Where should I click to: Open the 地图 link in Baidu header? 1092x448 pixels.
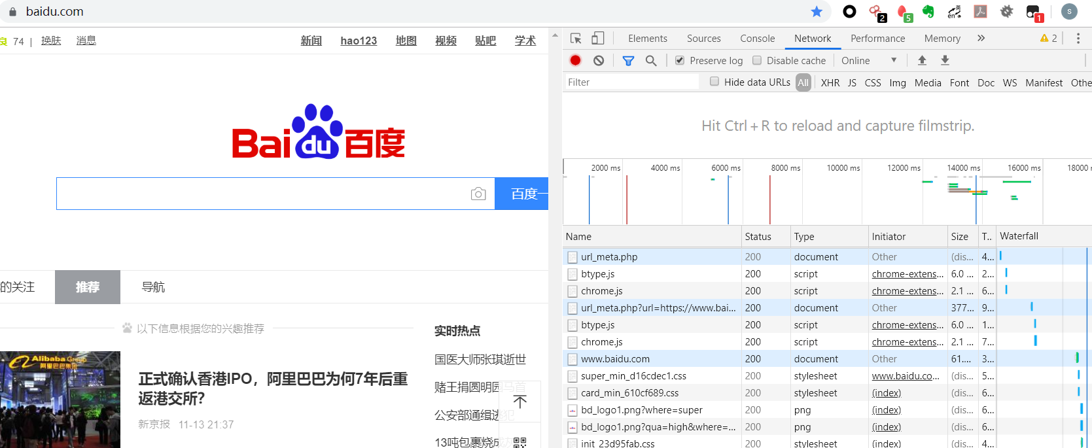(406, 41)
